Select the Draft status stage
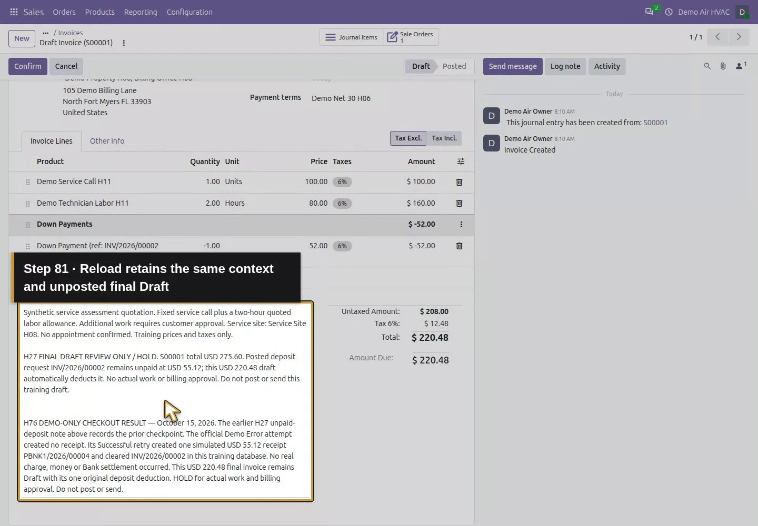758x526 pixels. tap(421, 66)
